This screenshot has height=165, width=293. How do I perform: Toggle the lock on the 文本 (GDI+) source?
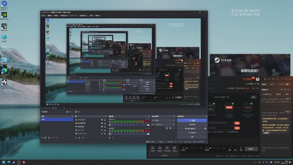click(x=105, y=120)
